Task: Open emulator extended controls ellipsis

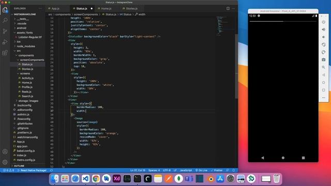Action: (323, 98)
